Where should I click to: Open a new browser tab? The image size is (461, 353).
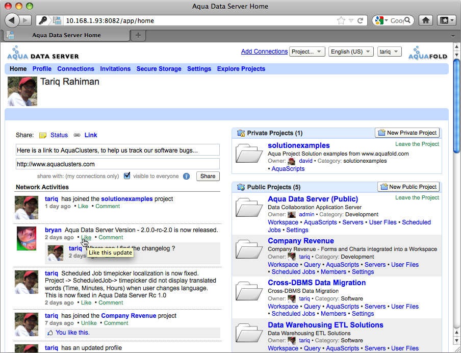[x=138, y=35]
